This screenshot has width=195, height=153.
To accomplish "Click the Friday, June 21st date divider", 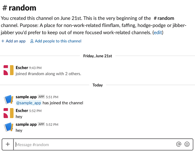I will point(97,56).
